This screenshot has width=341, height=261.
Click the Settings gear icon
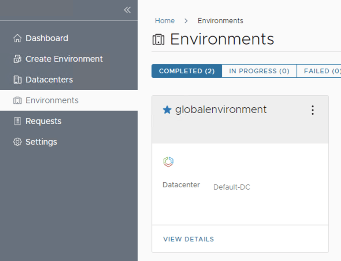[x=17, y=142]
